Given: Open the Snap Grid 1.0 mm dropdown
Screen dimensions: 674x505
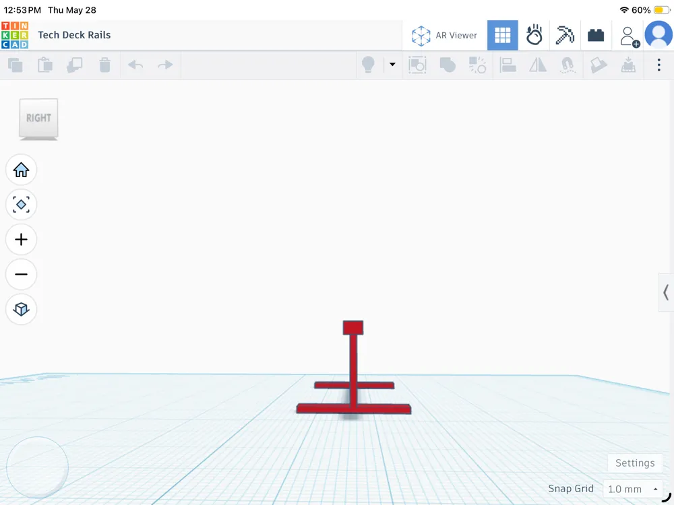Looking at the screenshot, I should pos(633,489).
